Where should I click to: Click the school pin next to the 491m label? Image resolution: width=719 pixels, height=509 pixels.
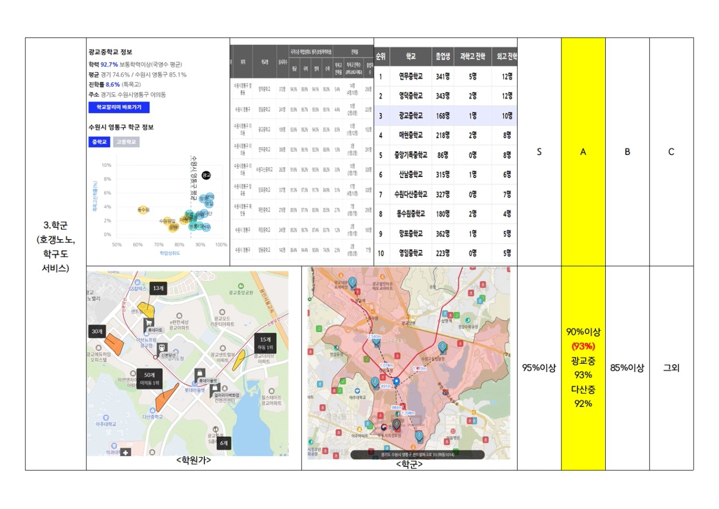[x=375, y=383]
